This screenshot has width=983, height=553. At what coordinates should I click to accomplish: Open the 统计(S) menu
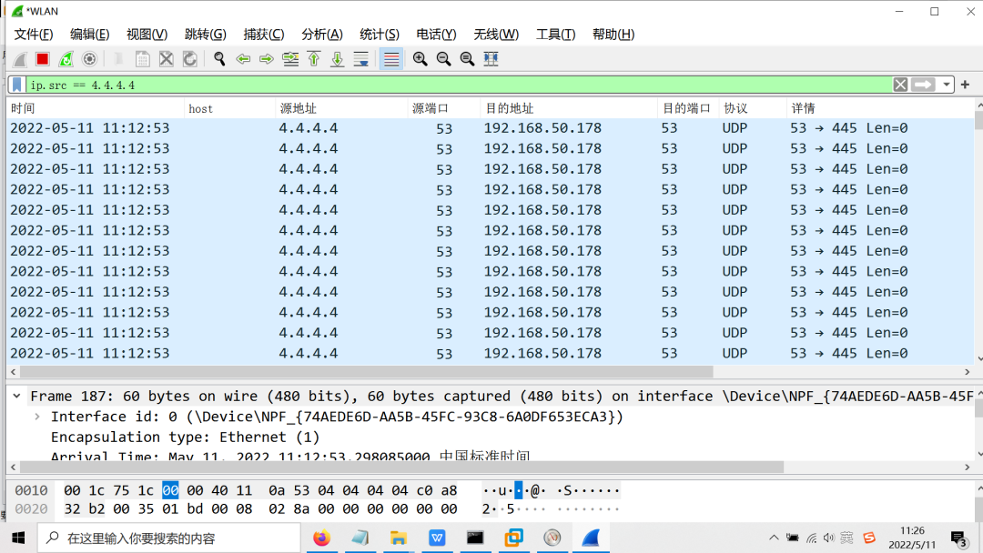click(x=379, y=35)
